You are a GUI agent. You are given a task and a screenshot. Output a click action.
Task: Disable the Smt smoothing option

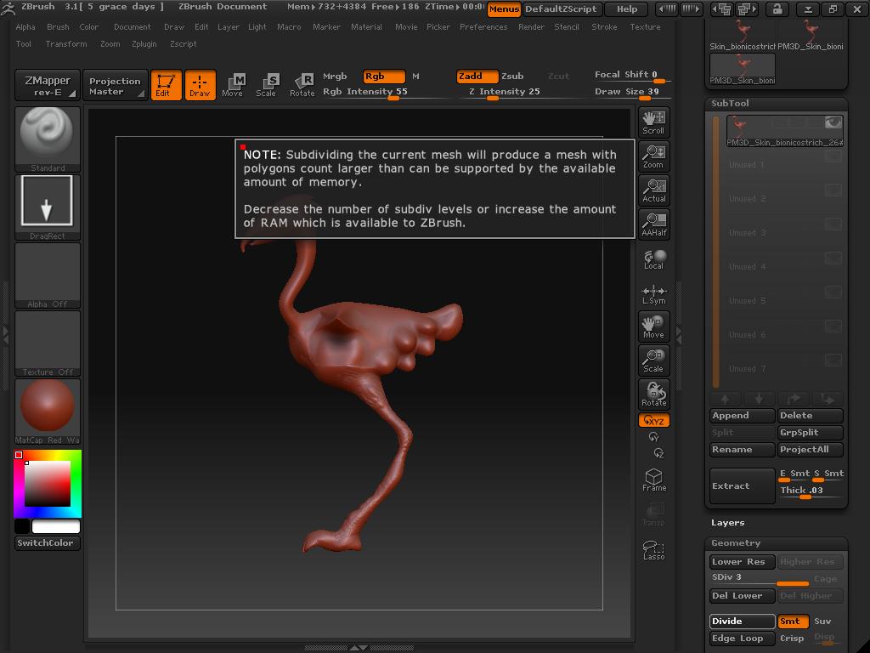pyautogui.click(x=792, y=622)
